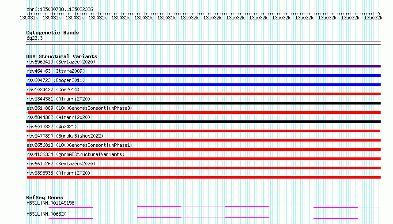Select the Cytogenetic Bands track title

[53, 33]
